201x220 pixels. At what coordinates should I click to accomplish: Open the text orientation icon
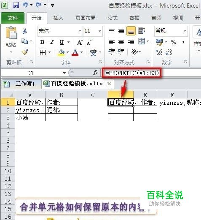tap(134, 52)
